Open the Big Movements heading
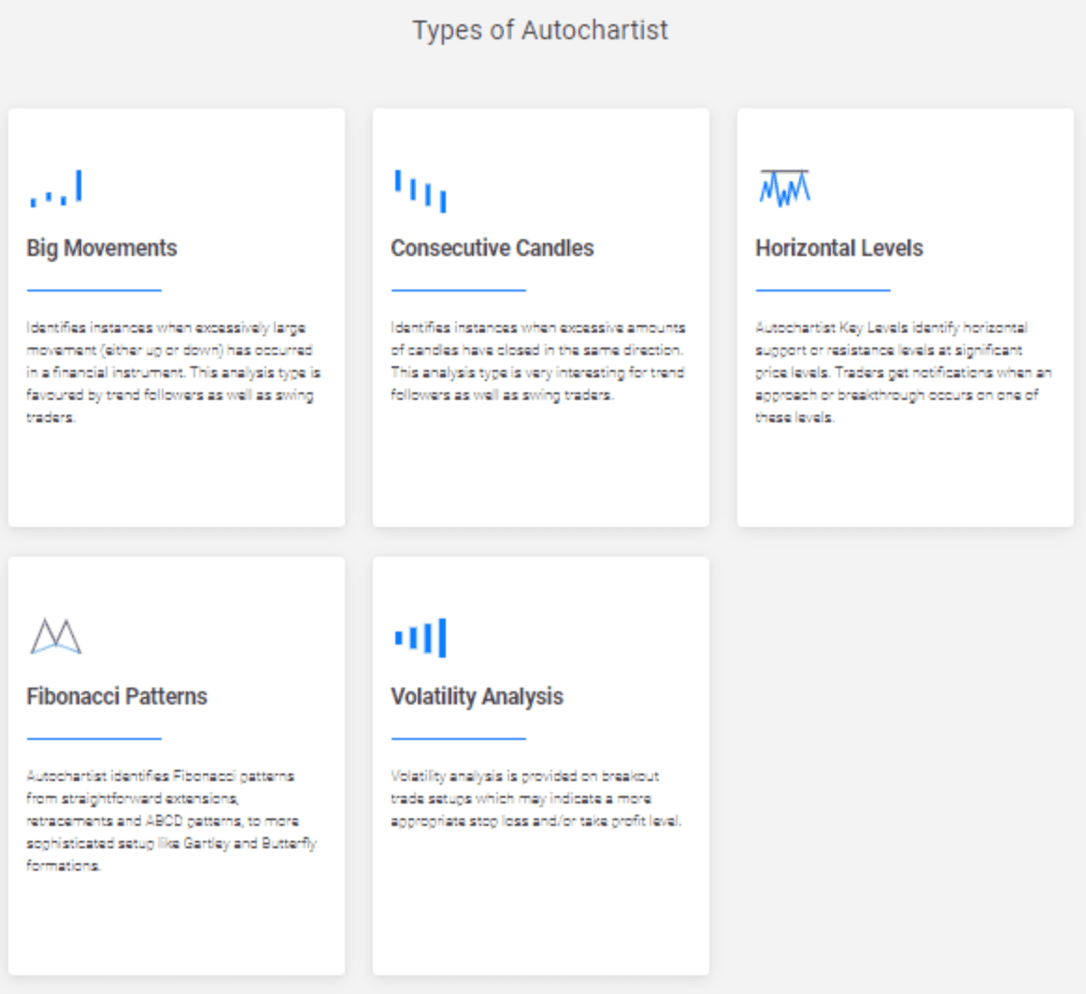This screenshot has width=1086, height=994. click(102, 248)
